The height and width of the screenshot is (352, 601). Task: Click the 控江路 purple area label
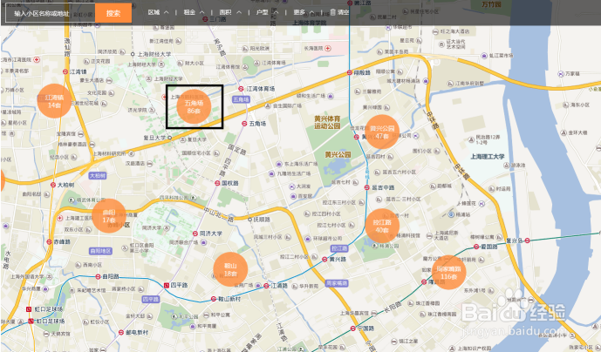coord(339,248)
